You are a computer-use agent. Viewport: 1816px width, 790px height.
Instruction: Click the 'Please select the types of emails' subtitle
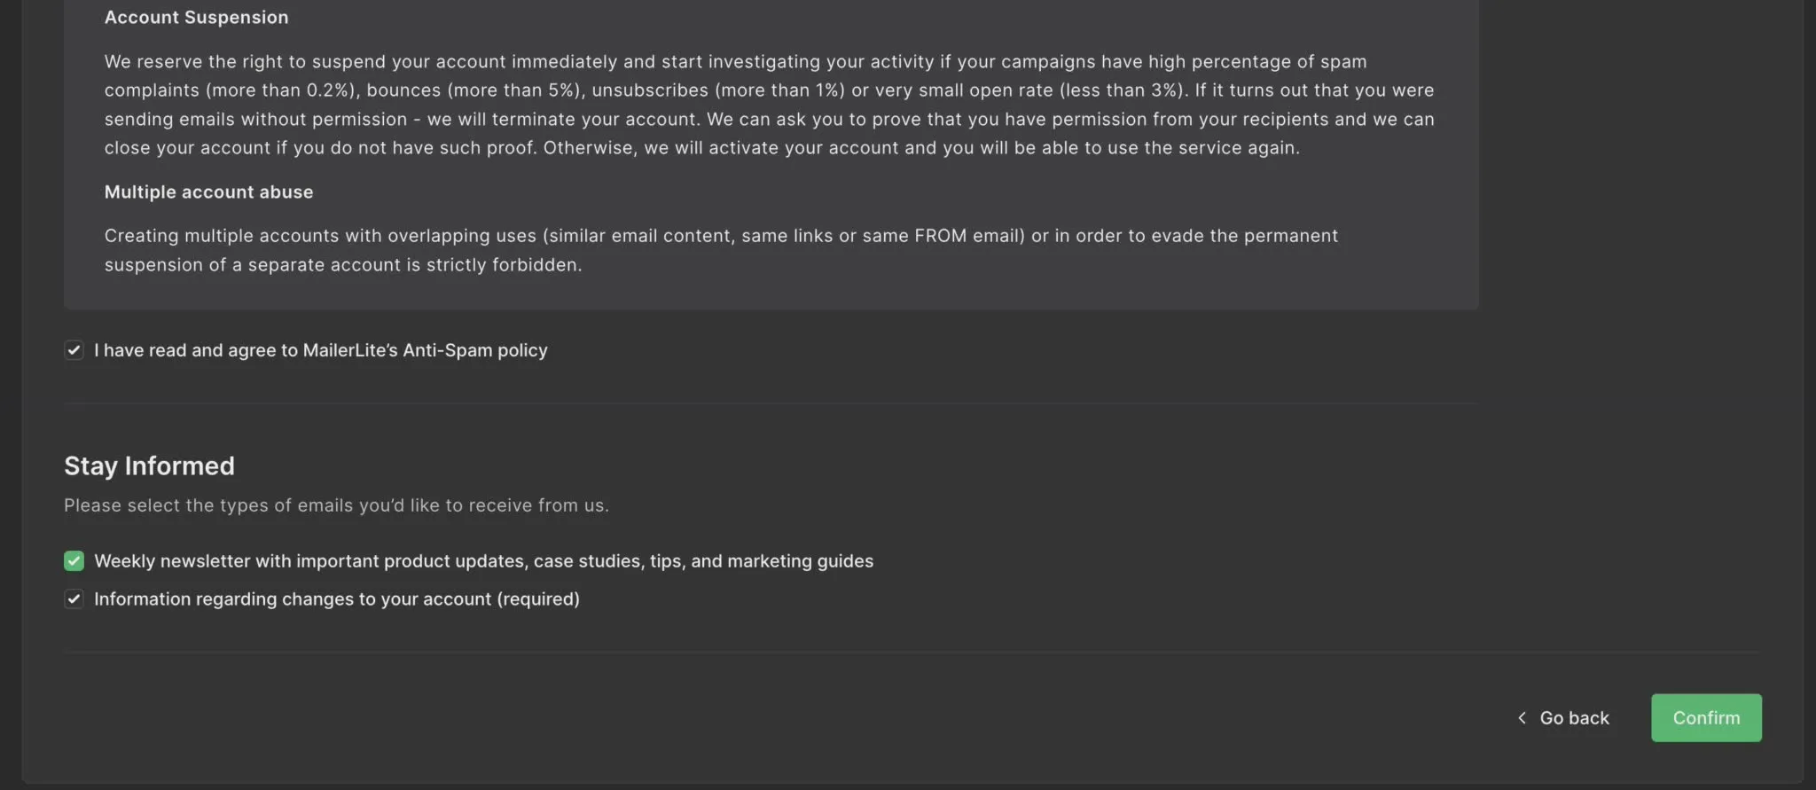[x=336, y=505]
